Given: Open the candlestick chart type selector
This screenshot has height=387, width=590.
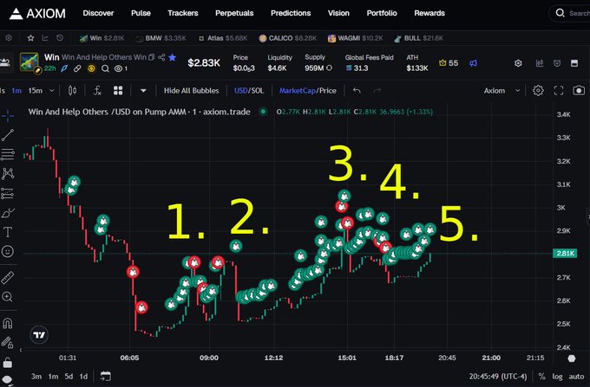Looking at the screenshot, I should [72, 90].
